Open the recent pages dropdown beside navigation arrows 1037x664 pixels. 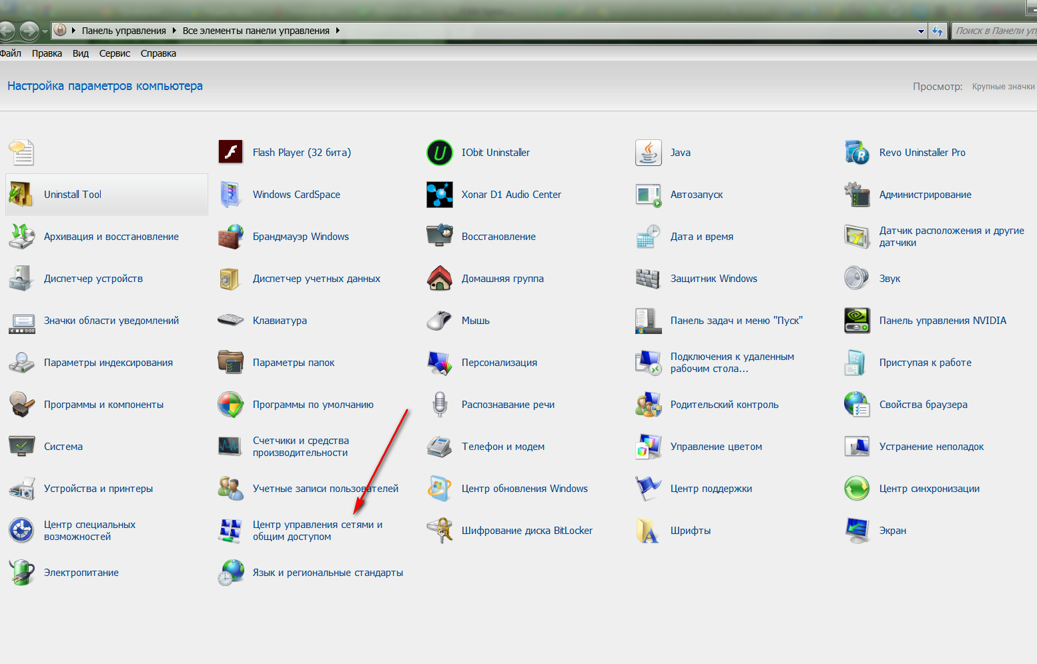[x=45, y=31]
